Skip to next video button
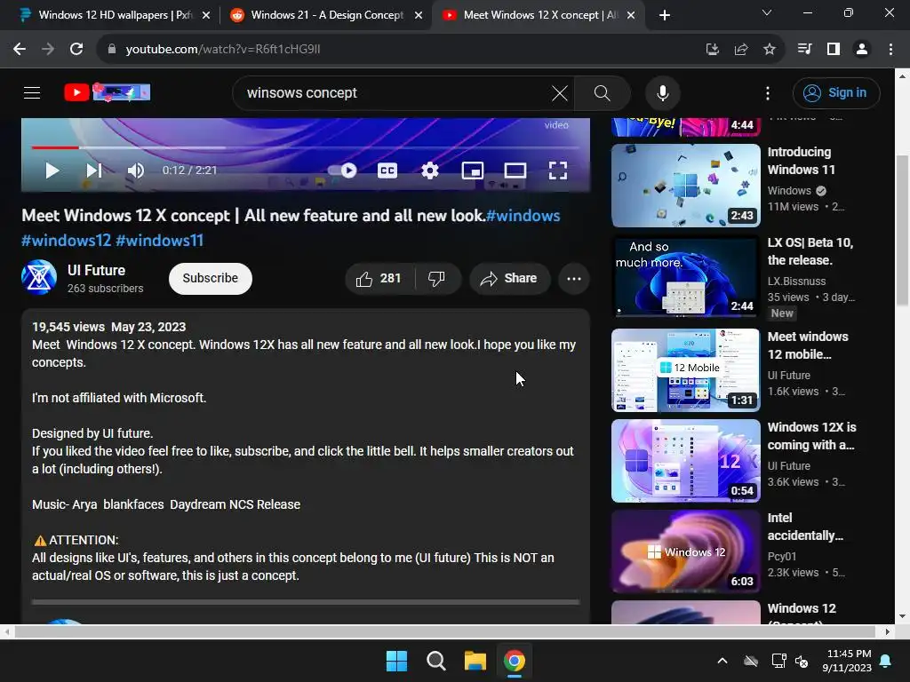Screen dimensions: 910x682 (x=94, y=170)
